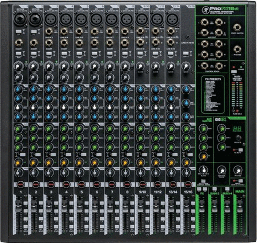Screen dimensions: 257x243
Task: Click the "FX PRESETS" list heading
Action: 213,79
